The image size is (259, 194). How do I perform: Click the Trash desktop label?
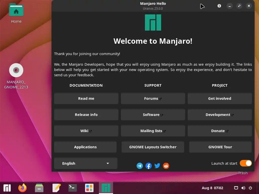pos(243,173)
